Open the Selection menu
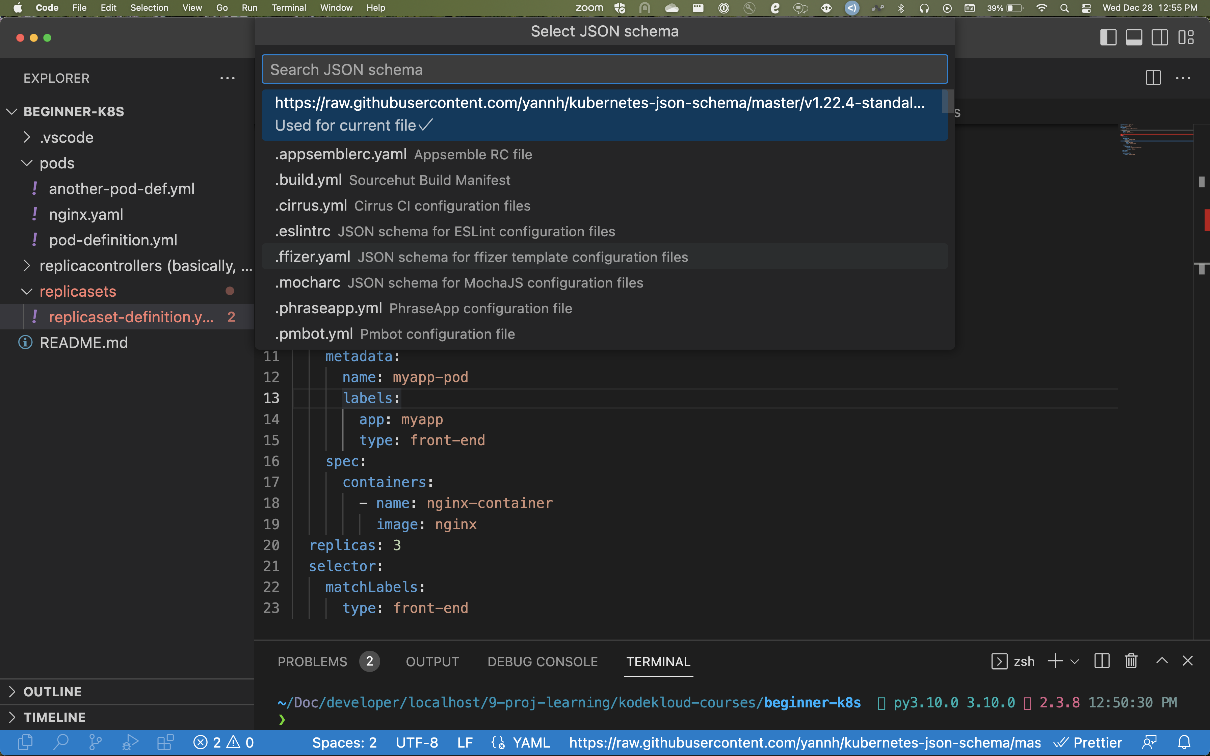This screenshot has width=1210, height=756. (149, 8)
